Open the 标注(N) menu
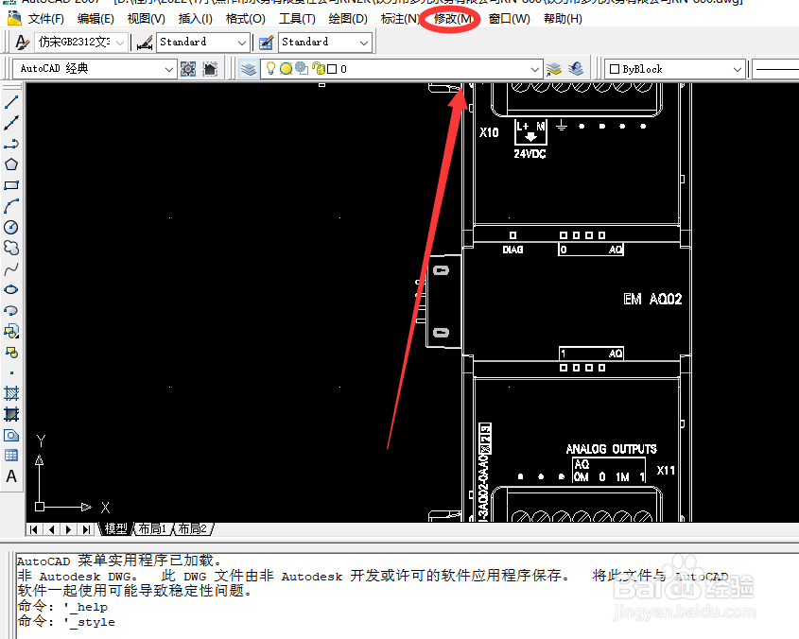Screen dimensions: 799x639 click(400, 19)
